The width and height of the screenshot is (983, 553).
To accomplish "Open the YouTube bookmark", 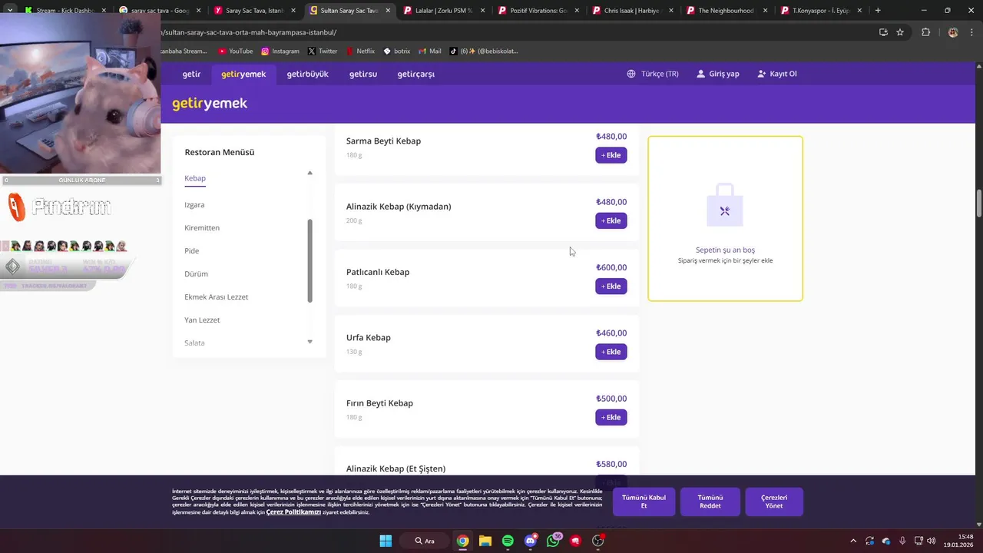I will 235,51.
